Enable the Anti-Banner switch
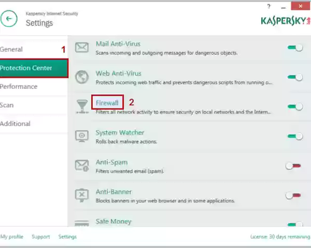311x248 pixels. 293,195
